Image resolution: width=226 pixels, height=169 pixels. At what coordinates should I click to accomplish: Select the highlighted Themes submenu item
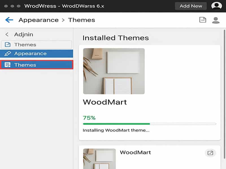point(37,65)
